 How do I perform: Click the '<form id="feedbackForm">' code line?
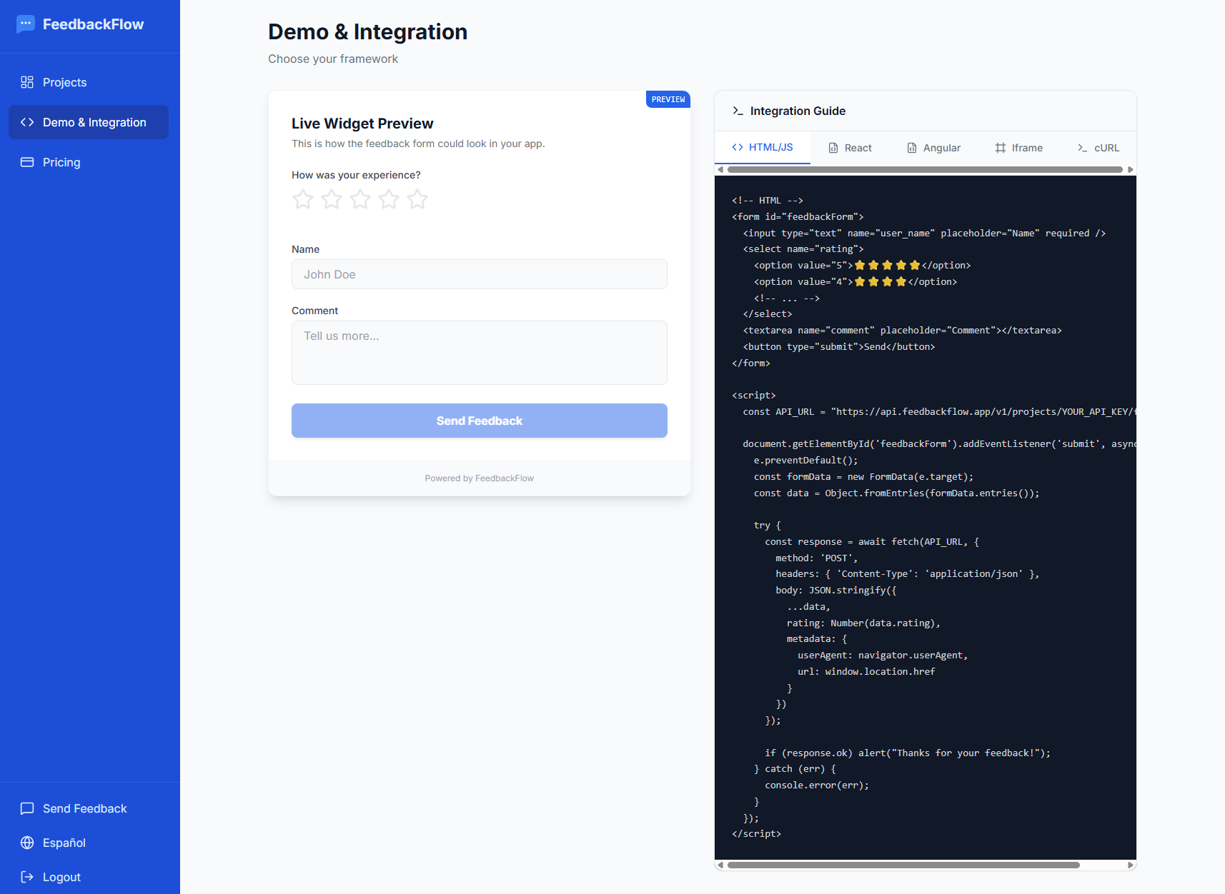tap(798, 216)
